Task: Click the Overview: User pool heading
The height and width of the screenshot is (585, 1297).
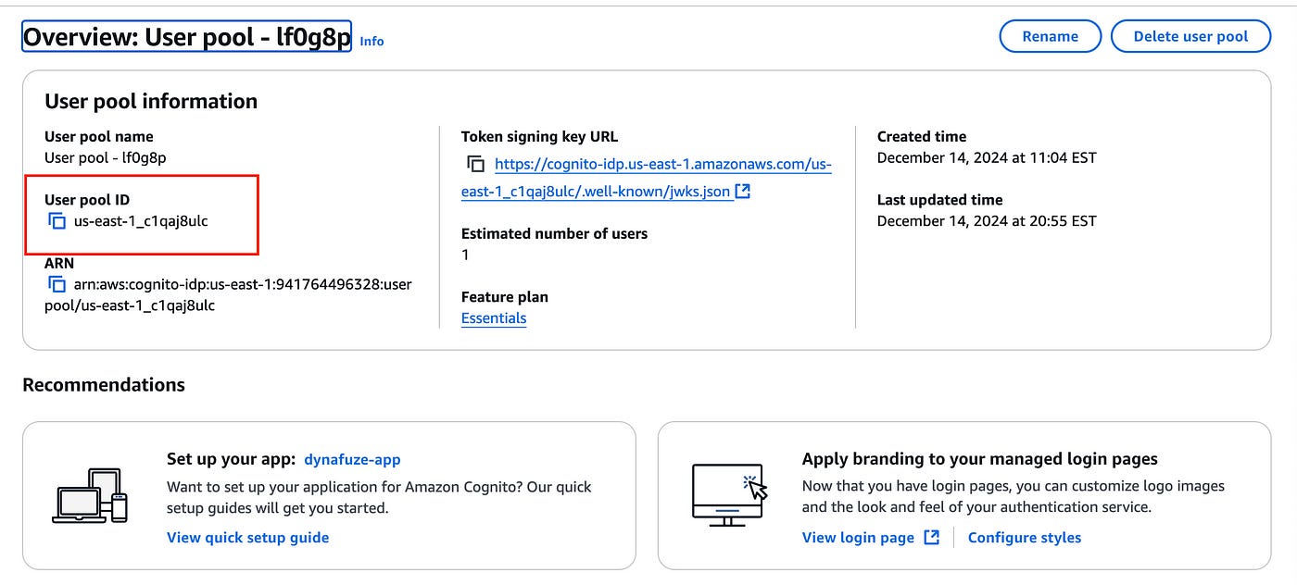Action: coord(187,37)
